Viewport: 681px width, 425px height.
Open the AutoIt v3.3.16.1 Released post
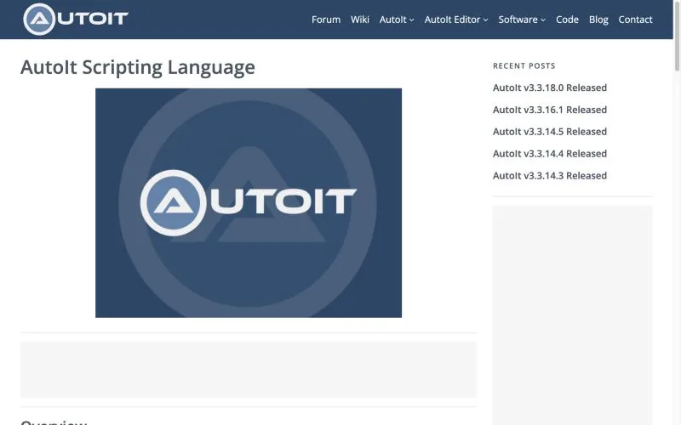click(x=549, y=110)
